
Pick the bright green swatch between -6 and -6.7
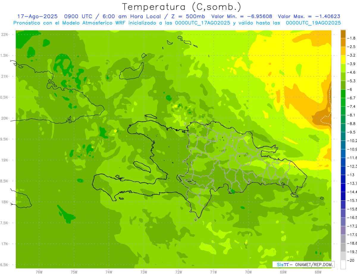point(343,94)
